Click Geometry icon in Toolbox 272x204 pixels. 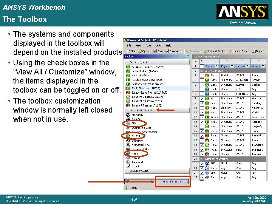(128, 141)
